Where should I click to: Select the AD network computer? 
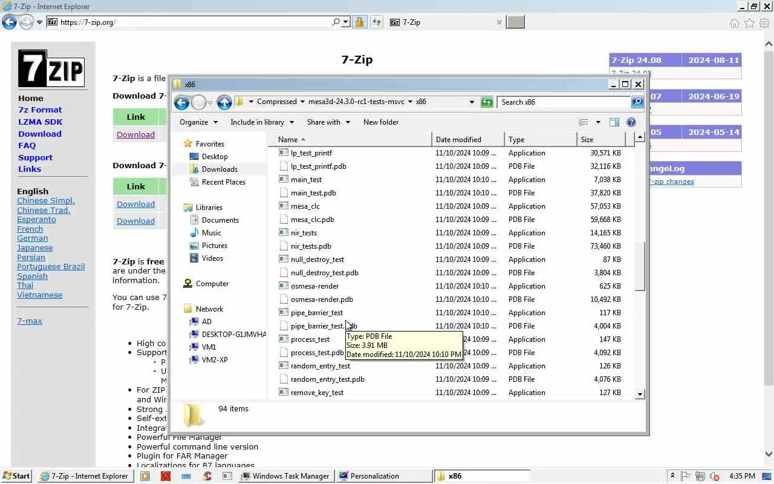206,322
